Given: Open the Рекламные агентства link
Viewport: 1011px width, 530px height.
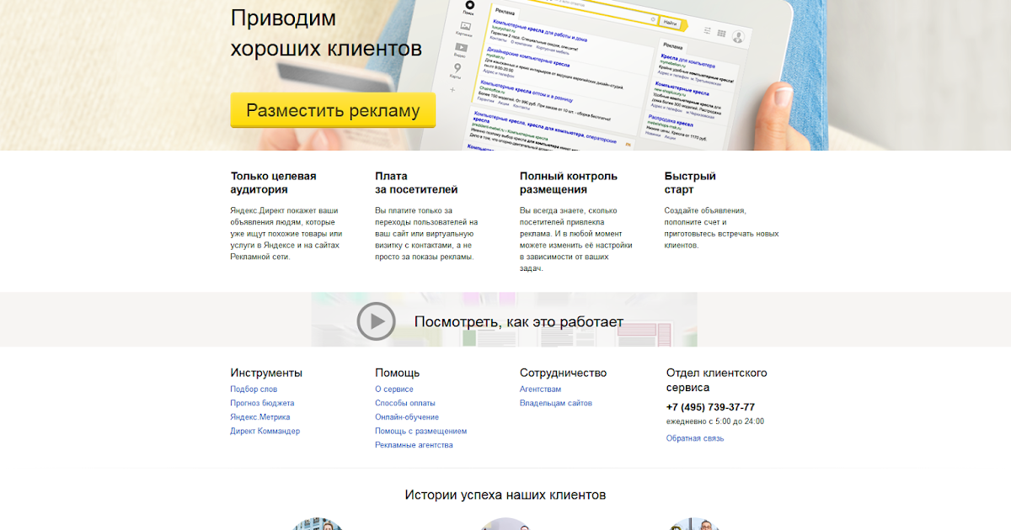Looking at the screenshot, I should click(x=414, y=445).
